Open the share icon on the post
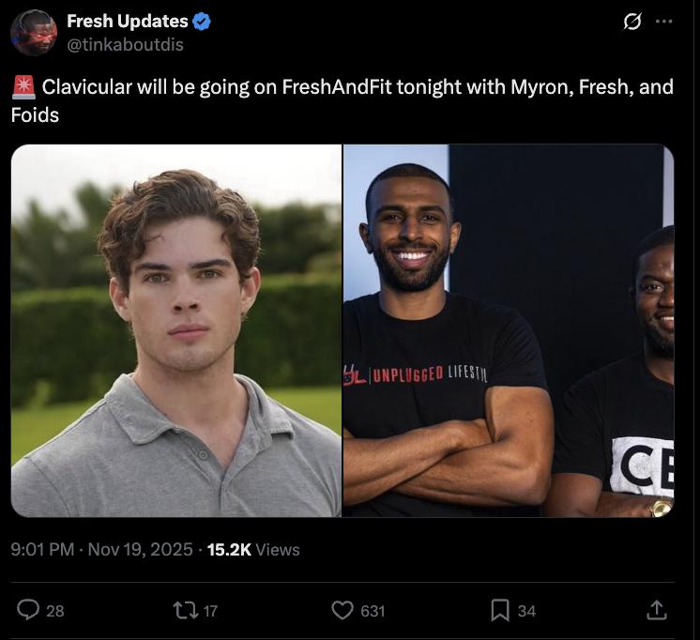 click(x=656, y=611)
